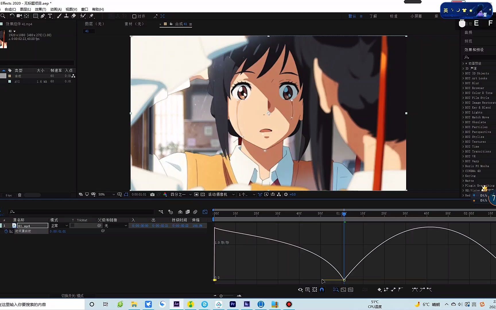This screenshot has height=310, width=496.
Task: Toggle graph editor snap magnet icon
Action: point(322,290)
